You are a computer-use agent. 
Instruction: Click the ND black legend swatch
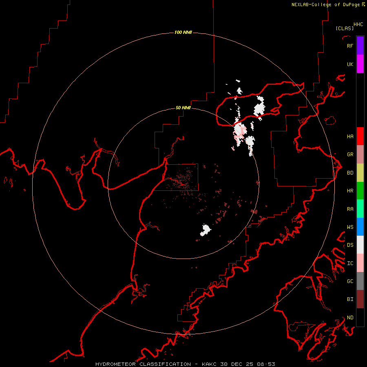click(360, 317)
